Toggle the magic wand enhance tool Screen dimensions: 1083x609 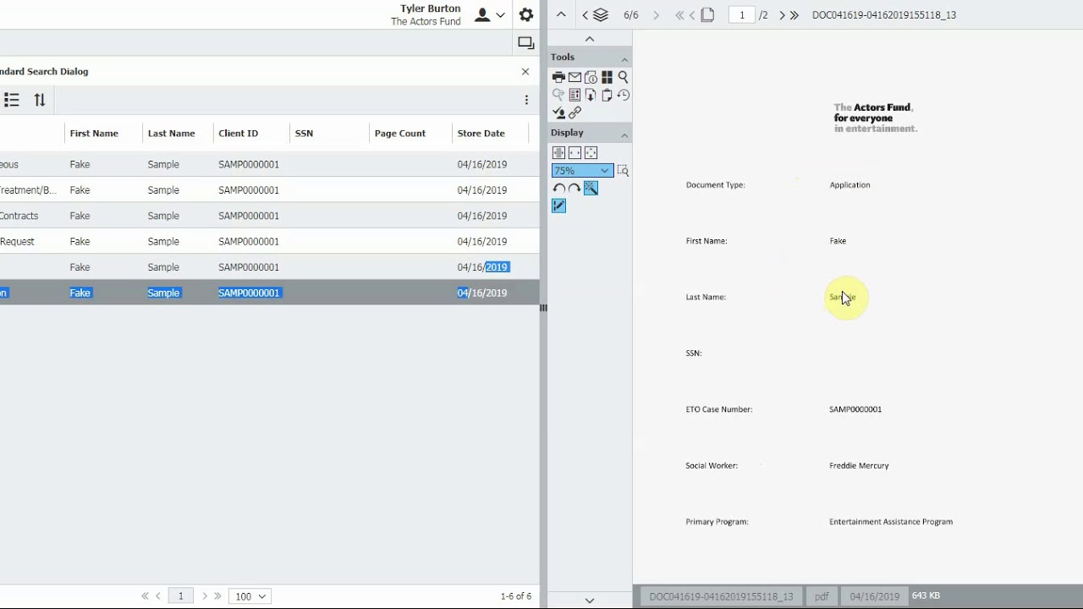click(591, 189)
